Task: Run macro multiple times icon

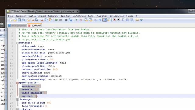Action: point(127,20)
